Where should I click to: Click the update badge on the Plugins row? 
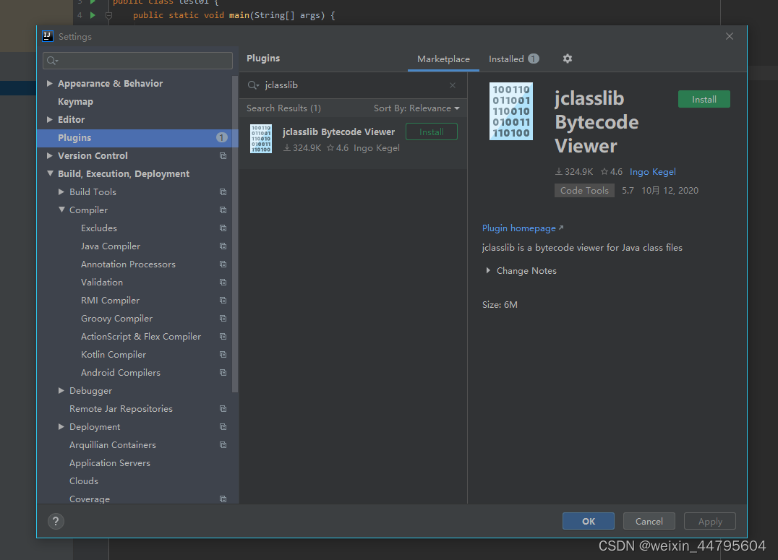pyautogui.click(x=222, y=137)
